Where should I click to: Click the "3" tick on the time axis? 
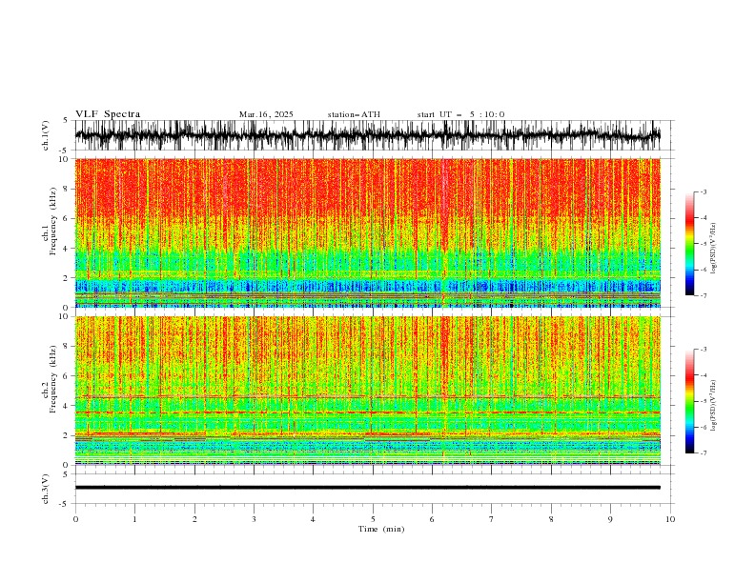tap(254, 519)
